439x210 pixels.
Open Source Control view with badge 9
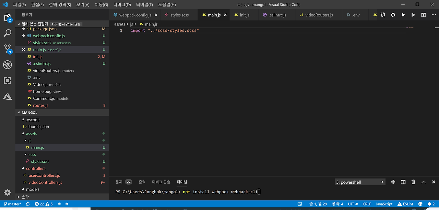pos(8,49)
